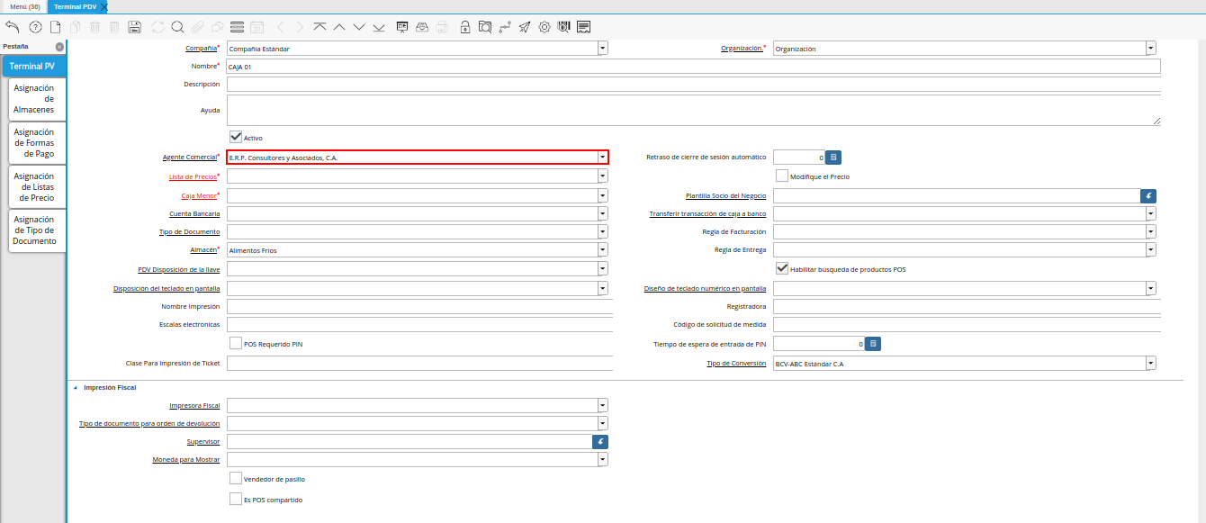
Task: Click the calculator button beside Retraso de cierre
Action: click(833, 158)
